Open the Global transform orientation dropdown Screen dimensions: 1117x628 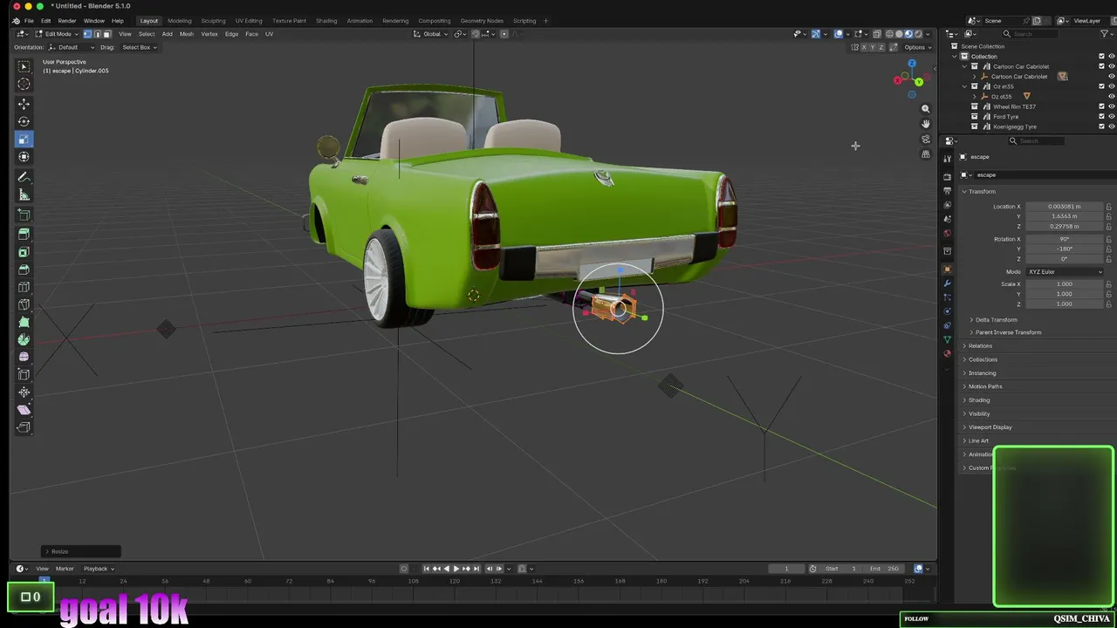pyautogui.click(x=431, y=34)
